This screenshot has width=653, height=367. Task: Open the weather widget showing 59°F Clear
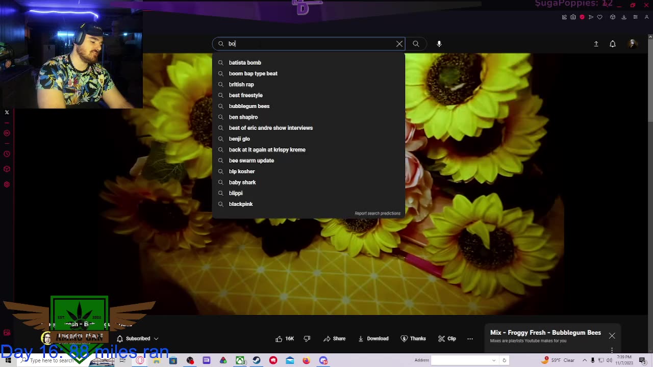click(x=559, y=360)
